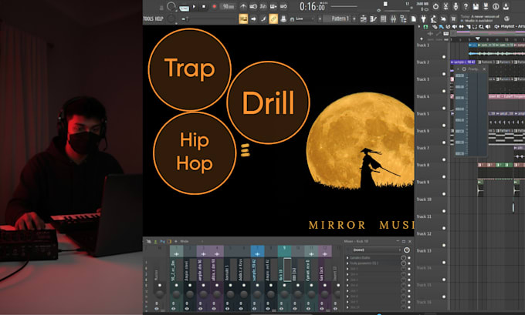The width and height of the screenshot is (525, 315).
Task: Click the scissors cut icon in top toolbar
Action: pos(445,6)
